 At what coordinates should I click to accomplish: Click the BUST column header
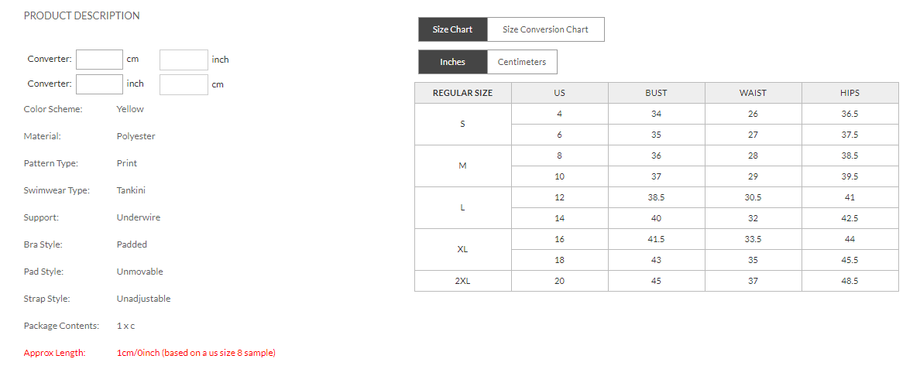(656, 93)
